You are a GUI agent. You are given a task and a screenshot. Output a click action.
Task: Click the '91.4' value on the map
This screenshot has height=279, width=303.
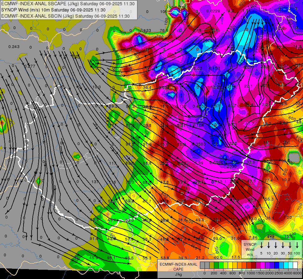(94, 239)
